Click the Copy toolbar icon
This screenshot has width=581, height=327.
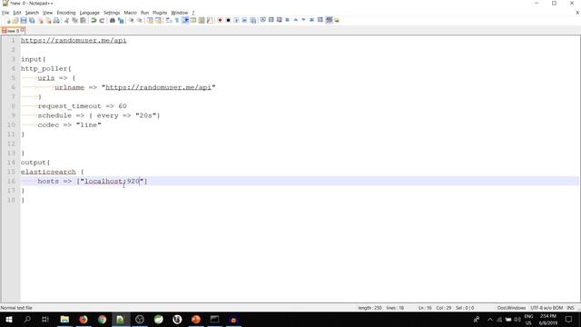[74, 20]
